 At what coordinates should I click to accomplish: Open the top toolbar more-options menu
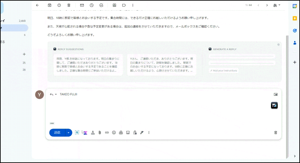point(133,5)
